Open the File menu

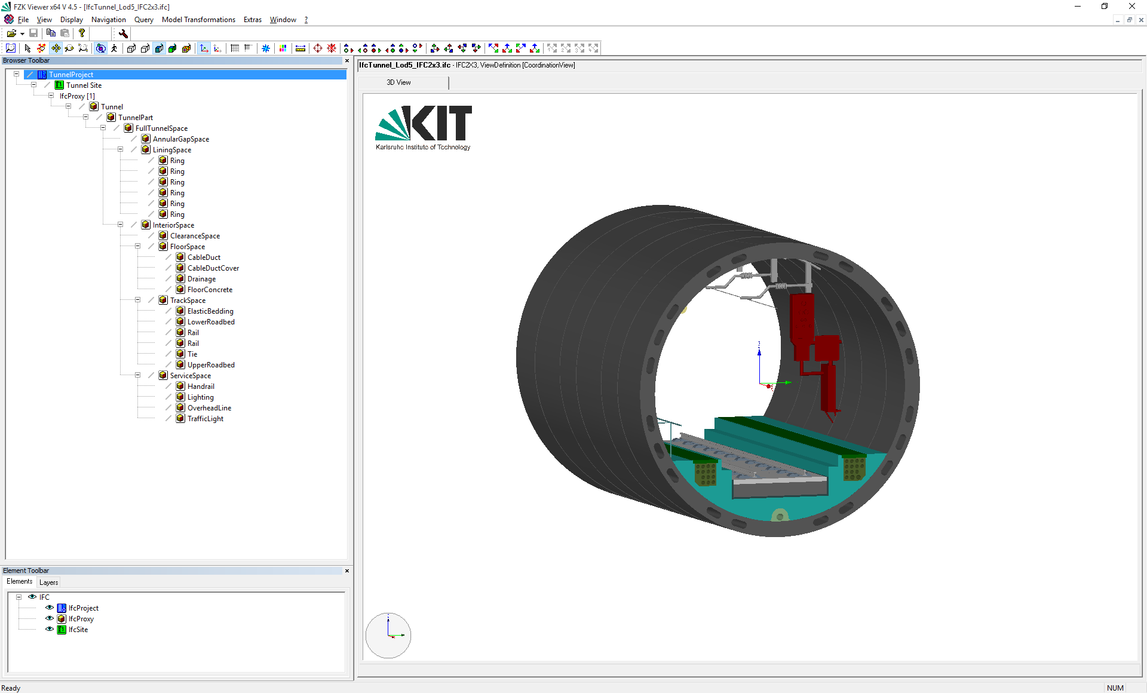[x=23, y=20]
